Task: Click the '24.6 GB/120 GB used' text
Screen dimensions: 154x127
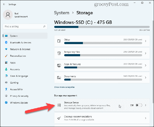Action: click(x=133, y=52)
